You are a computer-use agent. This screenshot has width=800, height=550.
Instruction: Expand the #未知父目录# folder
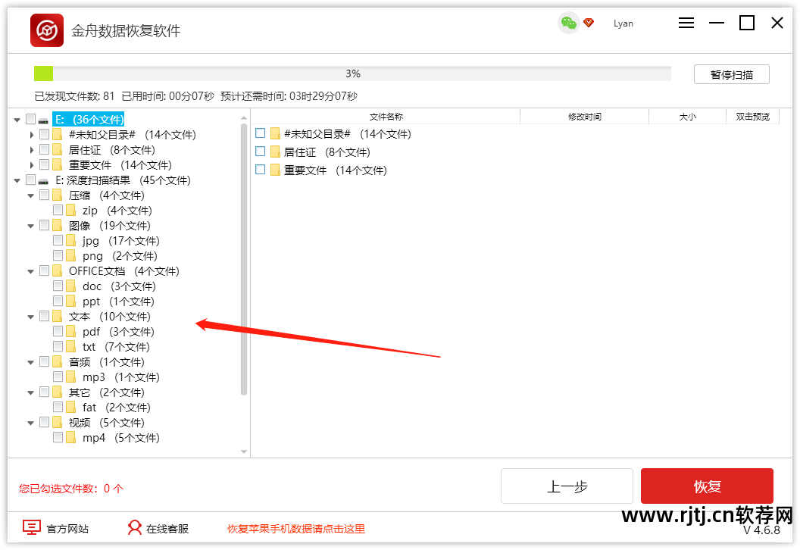[x=30, y=134]
